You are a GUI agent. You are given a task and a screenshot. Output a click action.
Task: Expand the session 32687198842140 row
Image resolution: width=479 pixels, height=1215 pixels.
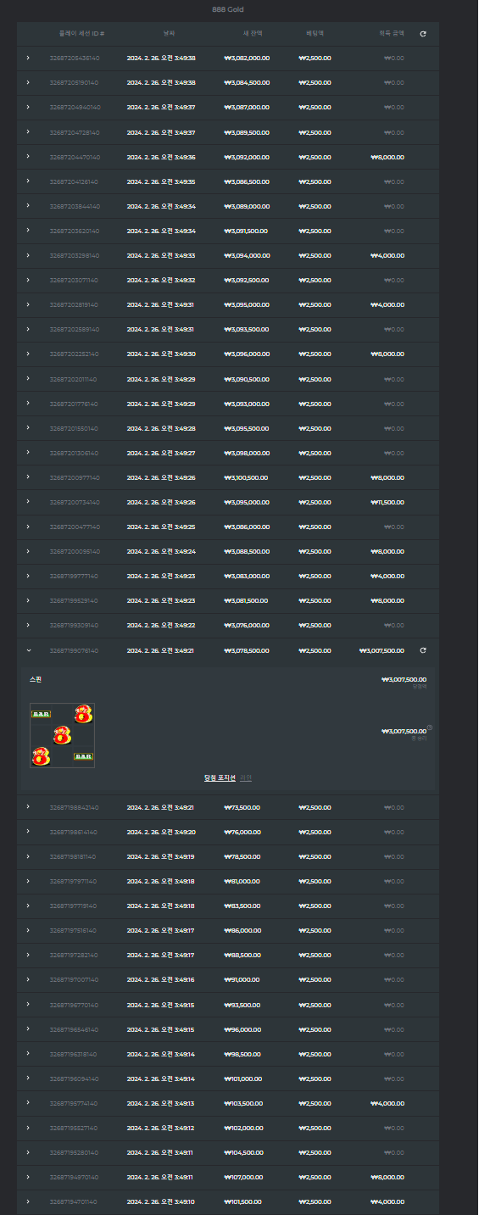28,807
